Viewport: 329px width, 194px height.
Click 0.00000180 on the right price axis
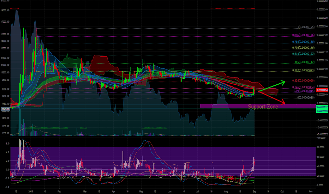click(x=323, y=35)
